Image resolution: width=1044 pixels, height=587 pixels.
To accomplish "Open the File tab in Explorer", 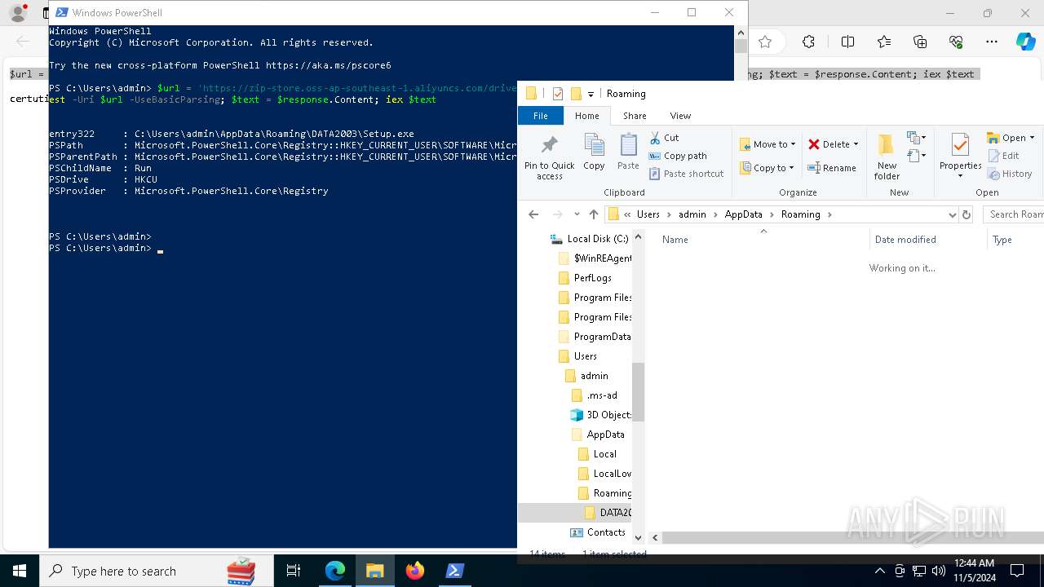I will (x=541, y=116).
